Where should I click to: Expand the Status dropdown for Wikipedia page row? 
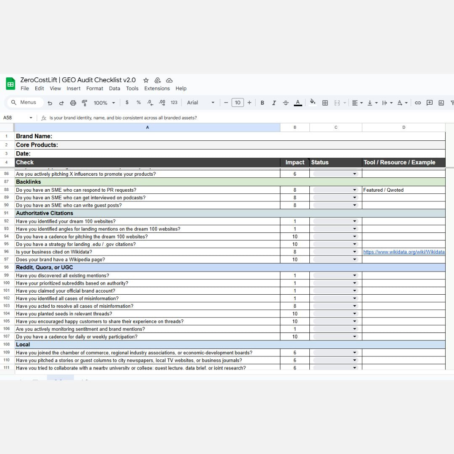click(x=354, y=260)
